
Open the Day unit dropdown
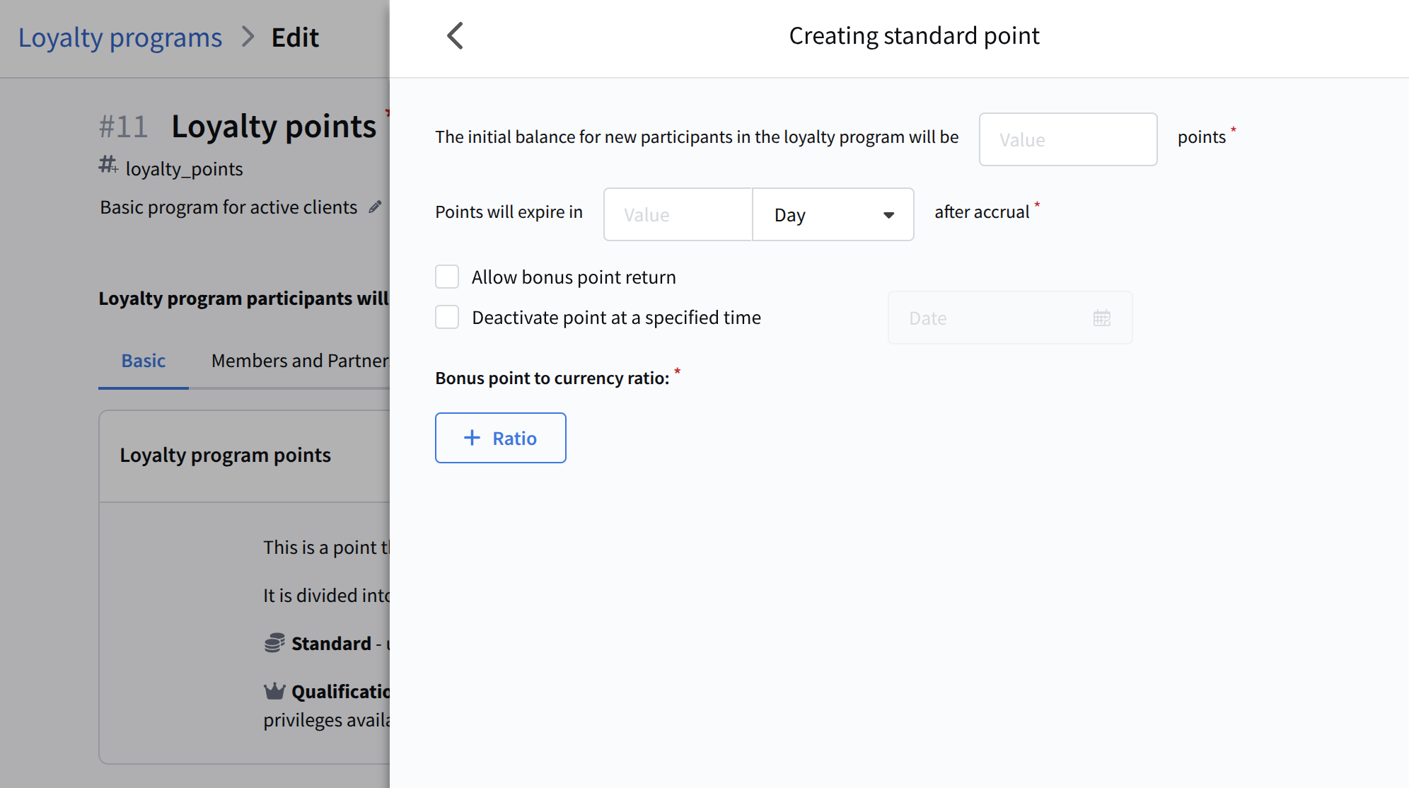click(x=832, y=214)
